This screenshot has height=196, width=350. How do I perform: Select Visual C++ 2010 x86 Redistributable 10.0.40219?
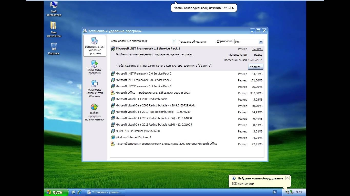[x=187, y=112]
